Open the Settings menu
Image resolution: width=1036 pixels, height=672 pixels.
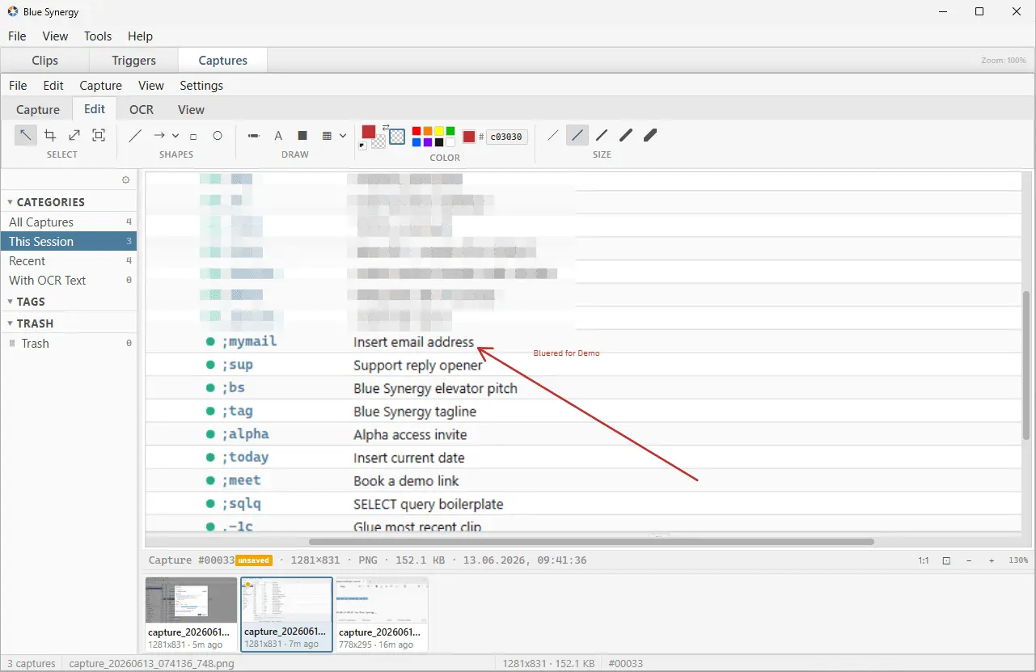point(201,86)
